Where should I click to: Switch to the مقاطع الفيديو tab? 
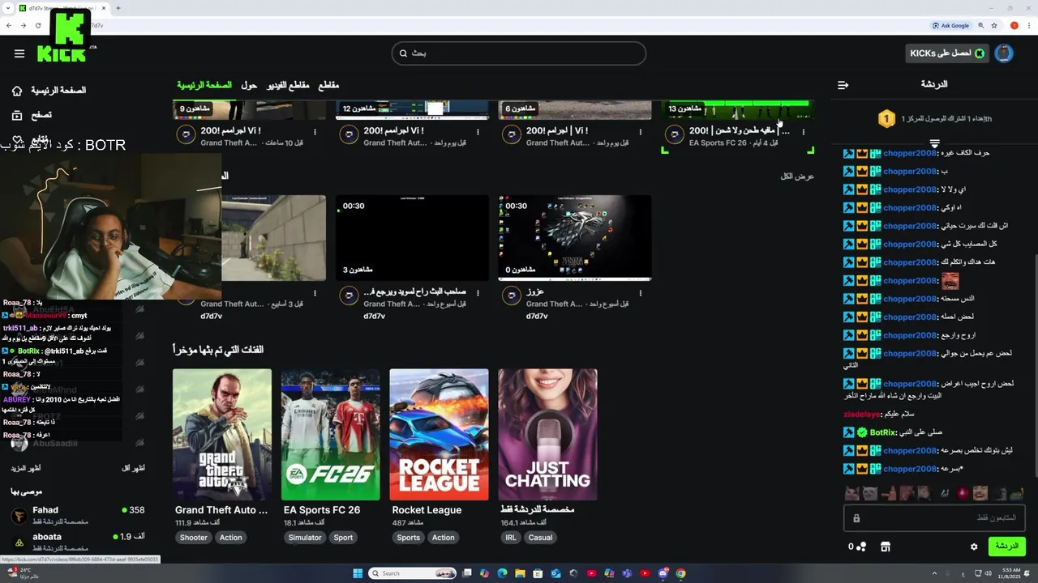point(288,85)
